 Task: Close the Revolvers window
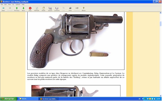(160, 2)
